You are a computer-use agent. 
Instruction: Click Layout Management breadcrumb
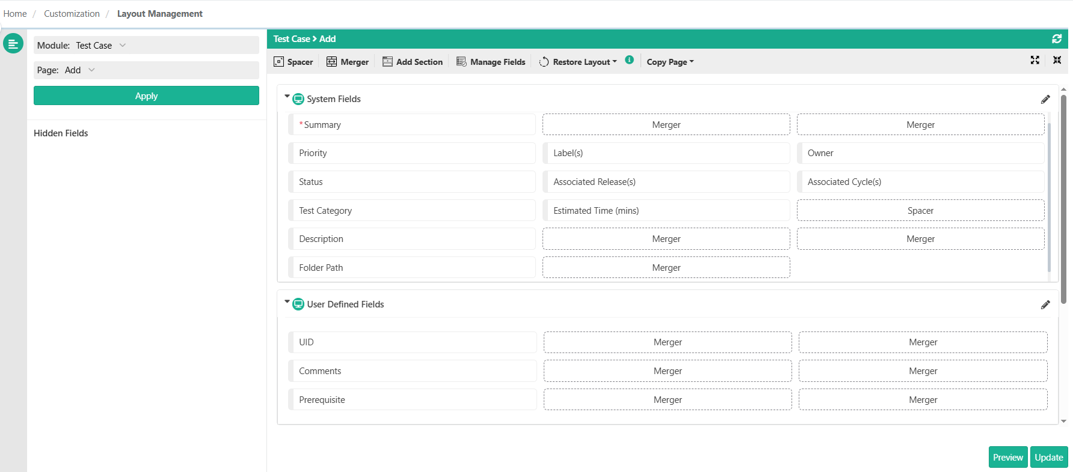pyautogui.click(x=160, y=13)
